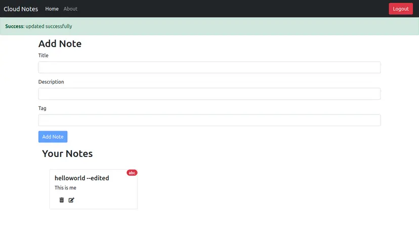Go to the Home nav item
This screenshot has height=236, width=419.
(52, 9)
